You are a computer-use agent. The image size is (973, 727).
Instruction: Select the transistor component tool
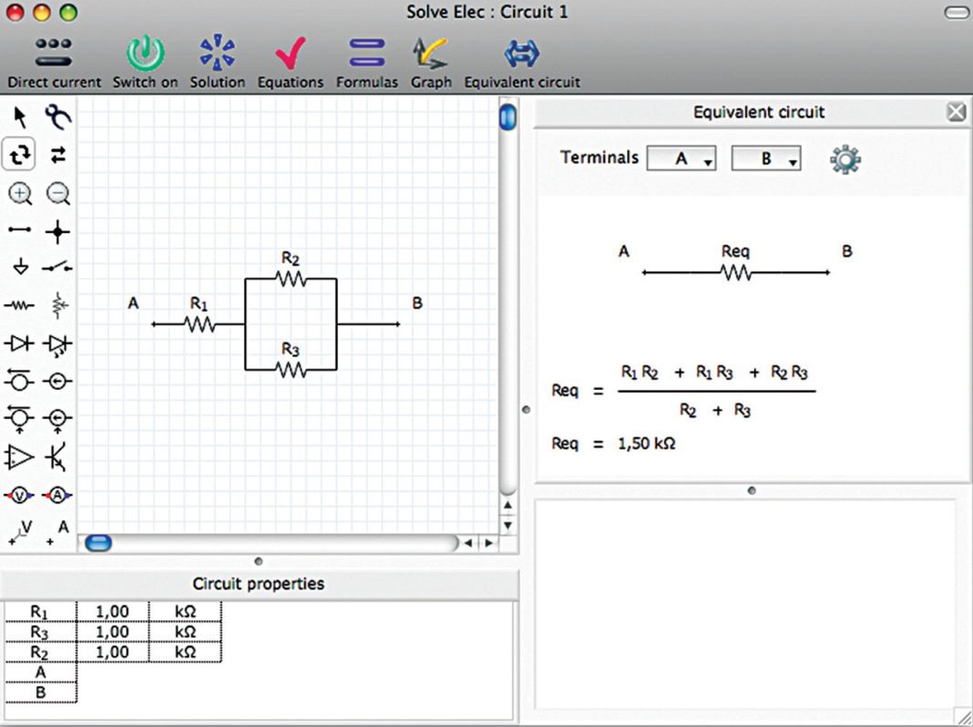[x=56, y=456]
